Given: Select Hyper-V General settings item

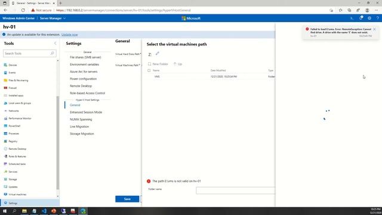Looking at the screenshot, I should pyautogui.click(x=75, y=105).
